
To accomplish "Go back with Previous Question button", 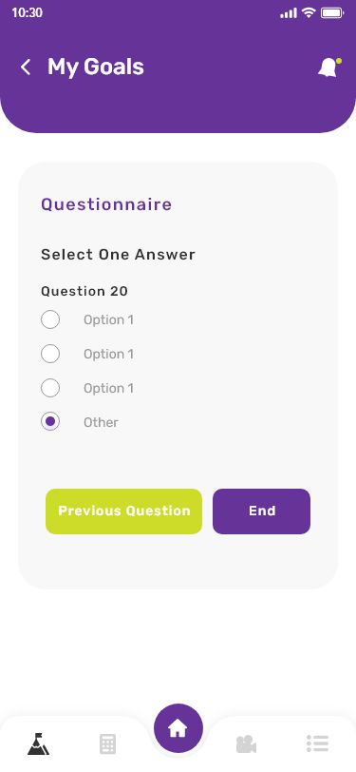I will pyautogui.click(x=124, y=511).
